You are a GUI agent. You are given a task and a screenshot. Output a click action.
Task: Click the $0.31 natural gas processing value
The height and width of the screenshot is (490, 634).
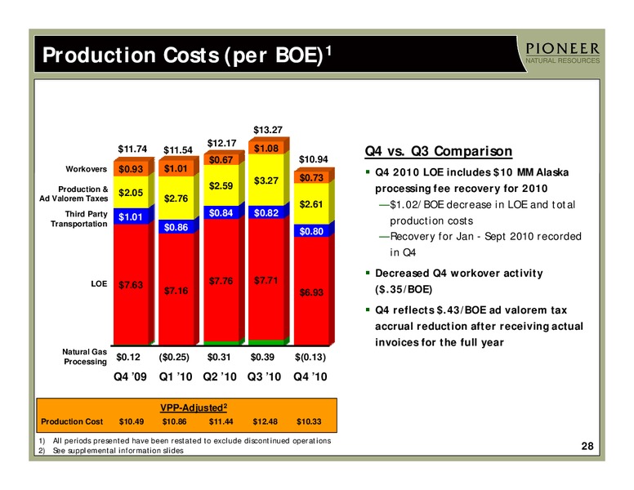click(219, 357)
